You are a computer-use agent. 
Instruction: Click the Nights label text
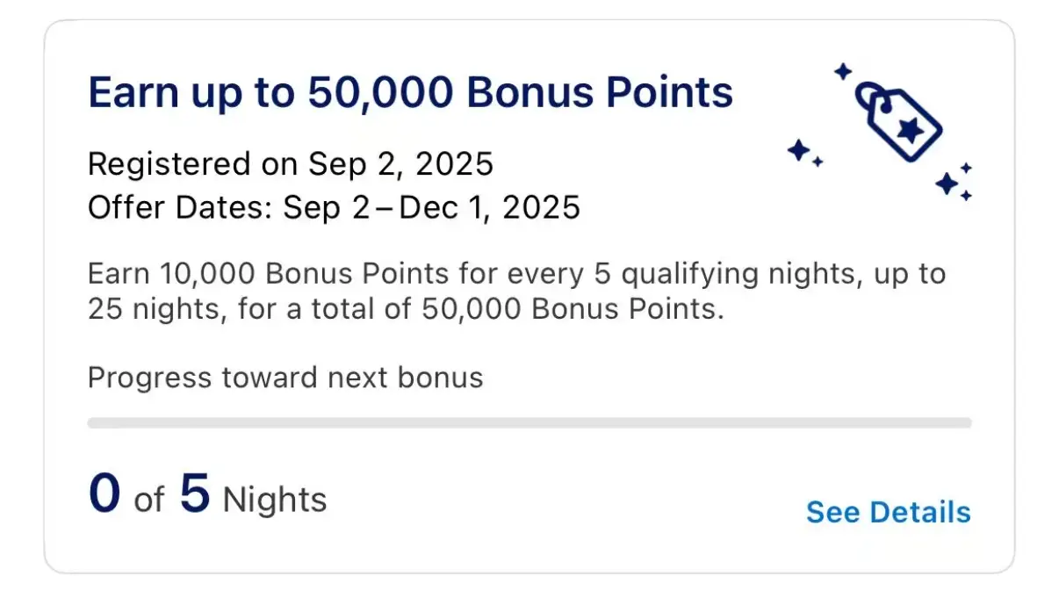tap(275, 500)
